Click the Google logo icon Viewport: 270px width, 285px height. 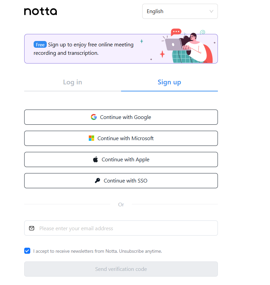tap(94, 117)
